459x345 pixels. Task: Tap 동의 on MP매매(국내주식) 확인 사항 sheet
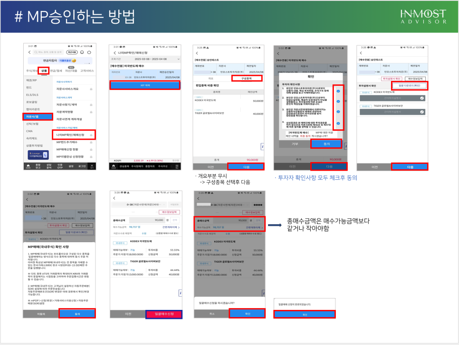(x=77, y=314)
